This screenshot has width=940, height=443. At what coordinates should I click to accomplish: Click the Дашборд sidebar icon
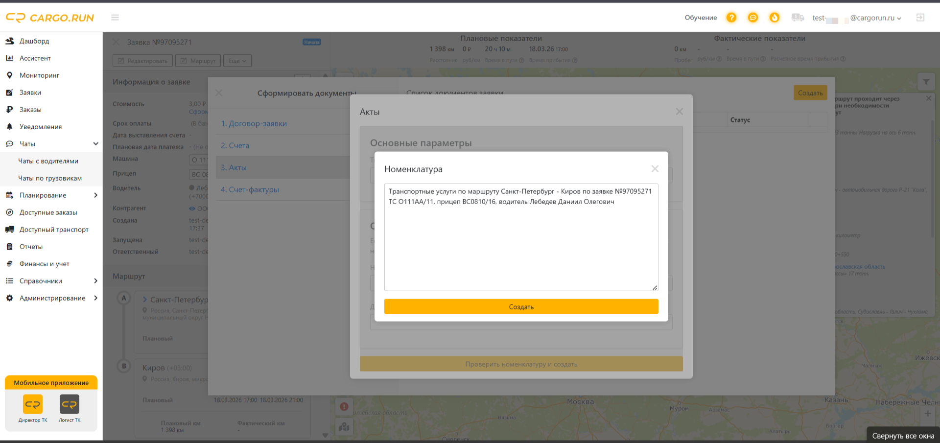9,41
